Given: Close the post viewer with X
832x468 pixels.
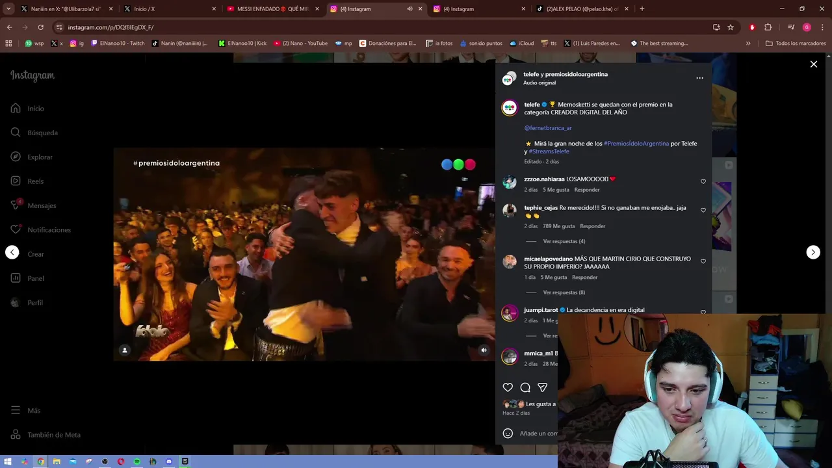Looking at the screenshot, I should point(813,64).
